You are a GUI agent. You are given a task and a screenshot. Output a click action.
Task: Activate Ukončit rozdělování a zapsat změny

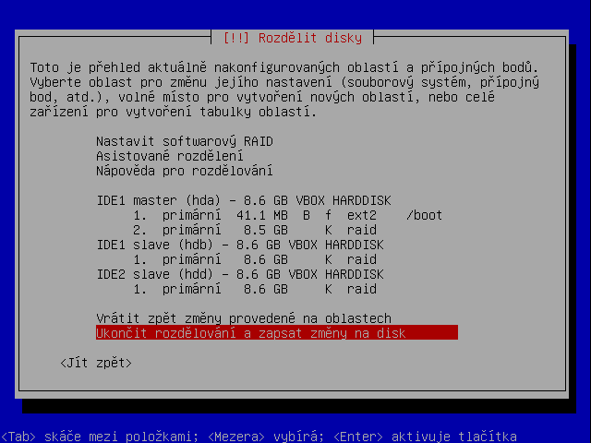[x=277, y=333]
